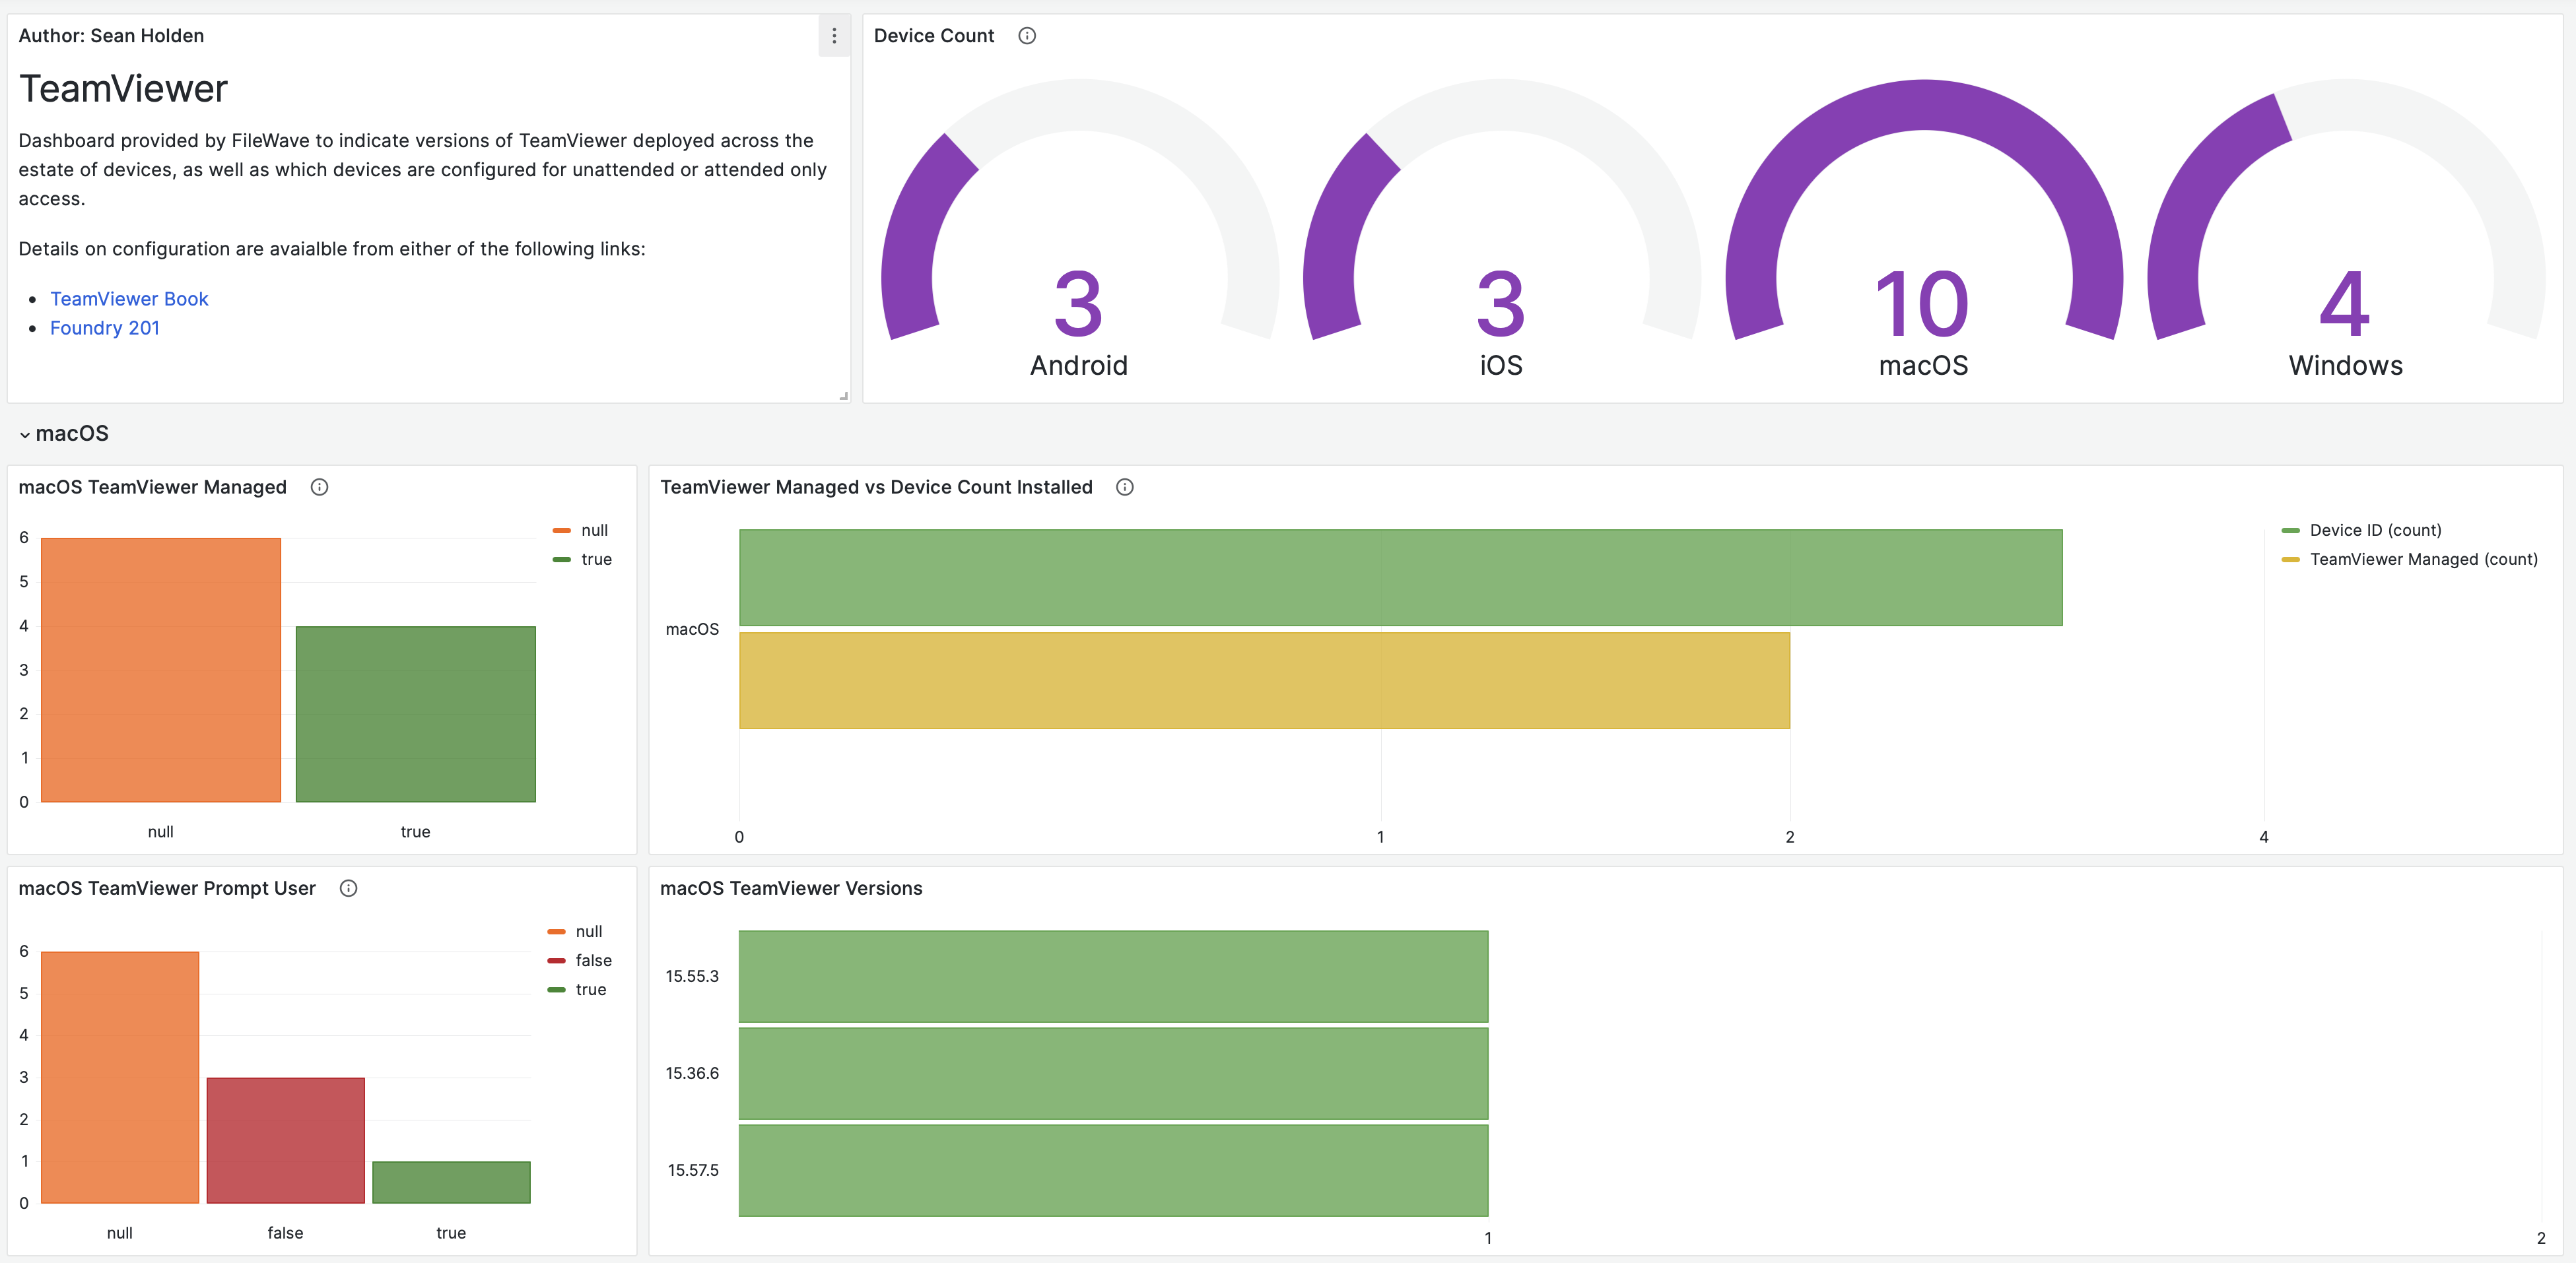
Task: Click the TeamViewer heading text
Action: (123, 89)
